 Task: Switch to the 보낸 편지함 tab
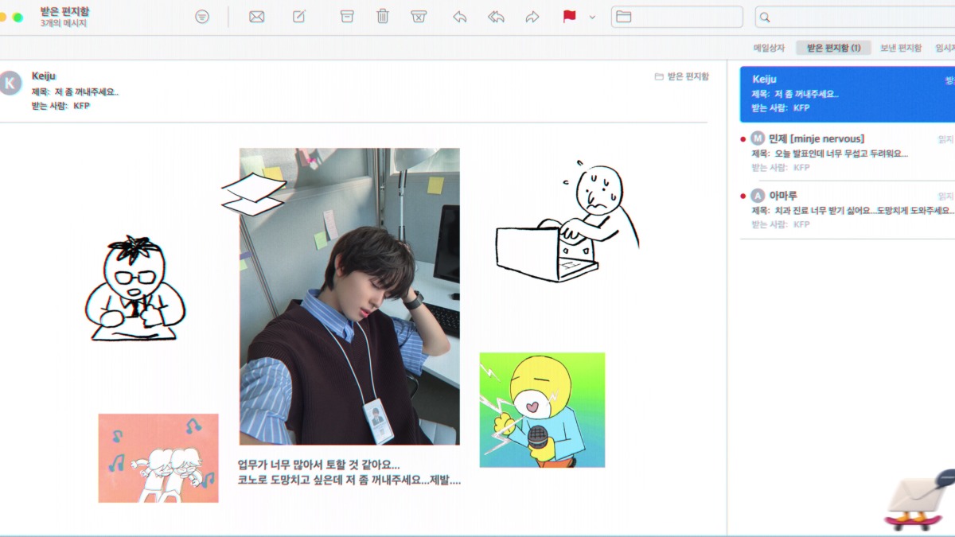click(900, 48)
